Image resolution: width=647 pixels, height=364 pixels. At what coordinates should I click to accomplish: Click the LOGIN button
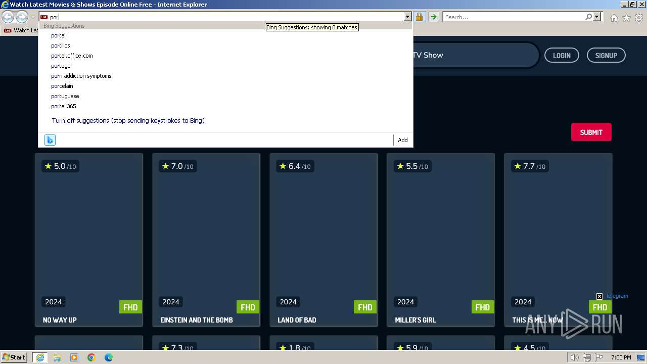[562, 56]
